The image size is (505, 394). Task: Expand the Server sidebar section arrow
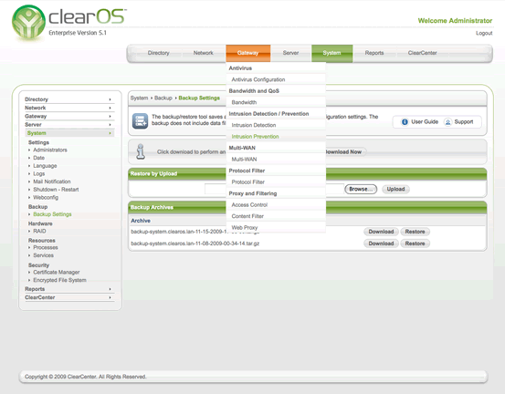110,124
